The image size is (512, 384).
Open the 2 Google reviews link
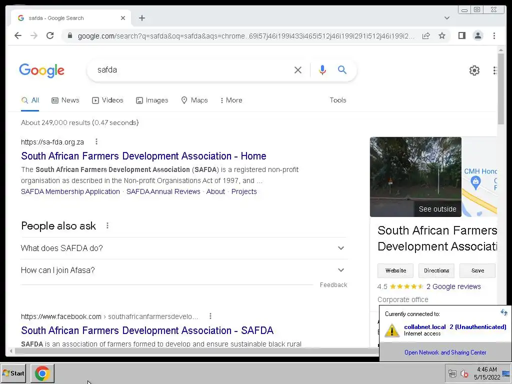453,286
